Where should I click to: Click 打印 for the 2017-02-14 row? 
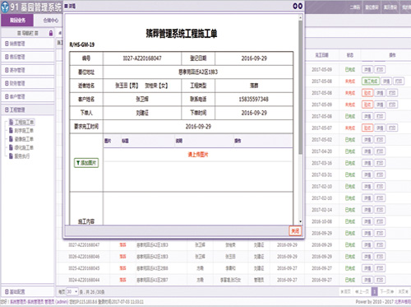coord(380,210)
